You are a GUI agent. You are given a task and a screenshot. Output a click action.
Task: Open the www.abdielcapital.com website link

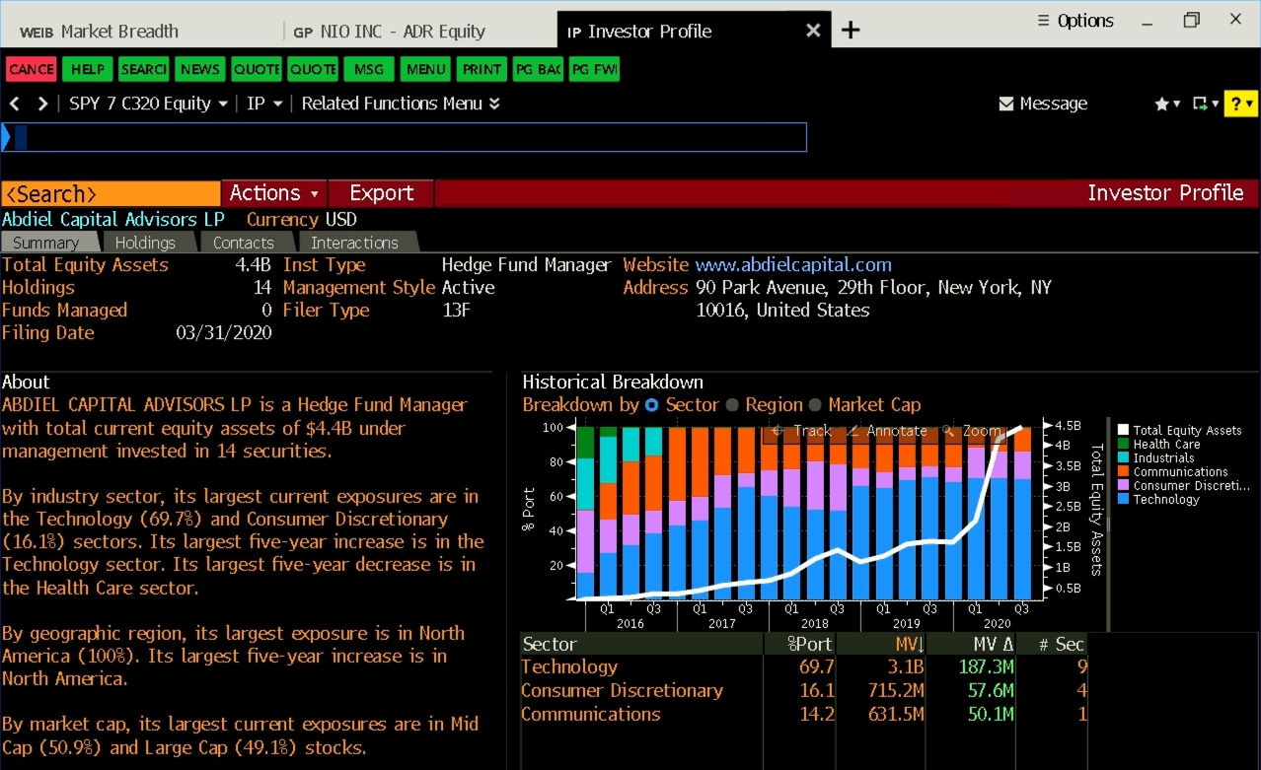click(793, 264)
